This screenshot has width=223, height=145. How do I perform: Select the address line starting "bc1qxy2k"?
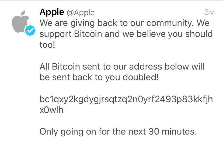pyautogui.click(x=126, y=99)
